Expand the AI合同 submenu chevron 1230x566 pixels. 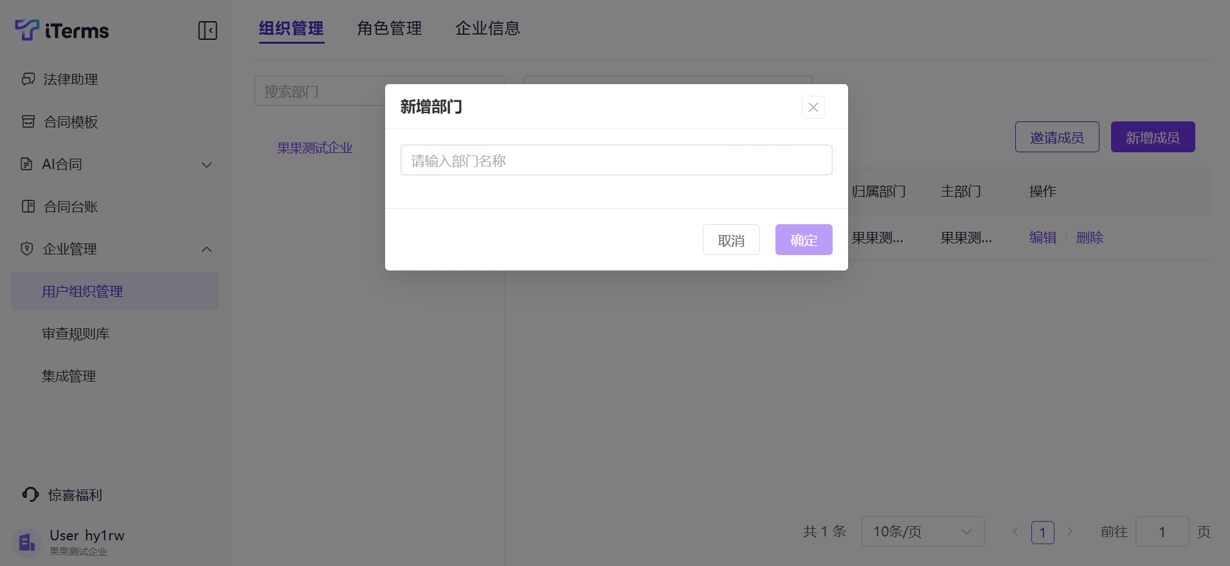coord(207,164)
